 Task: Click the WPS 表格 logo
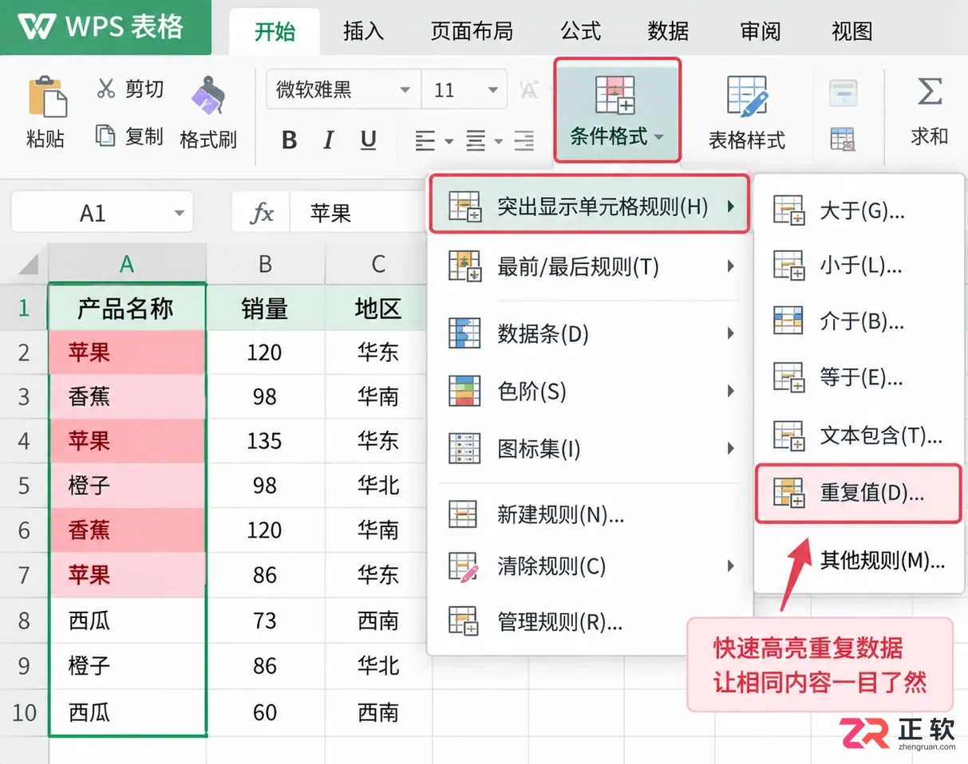pyautogui.click(x=105, y=27)
